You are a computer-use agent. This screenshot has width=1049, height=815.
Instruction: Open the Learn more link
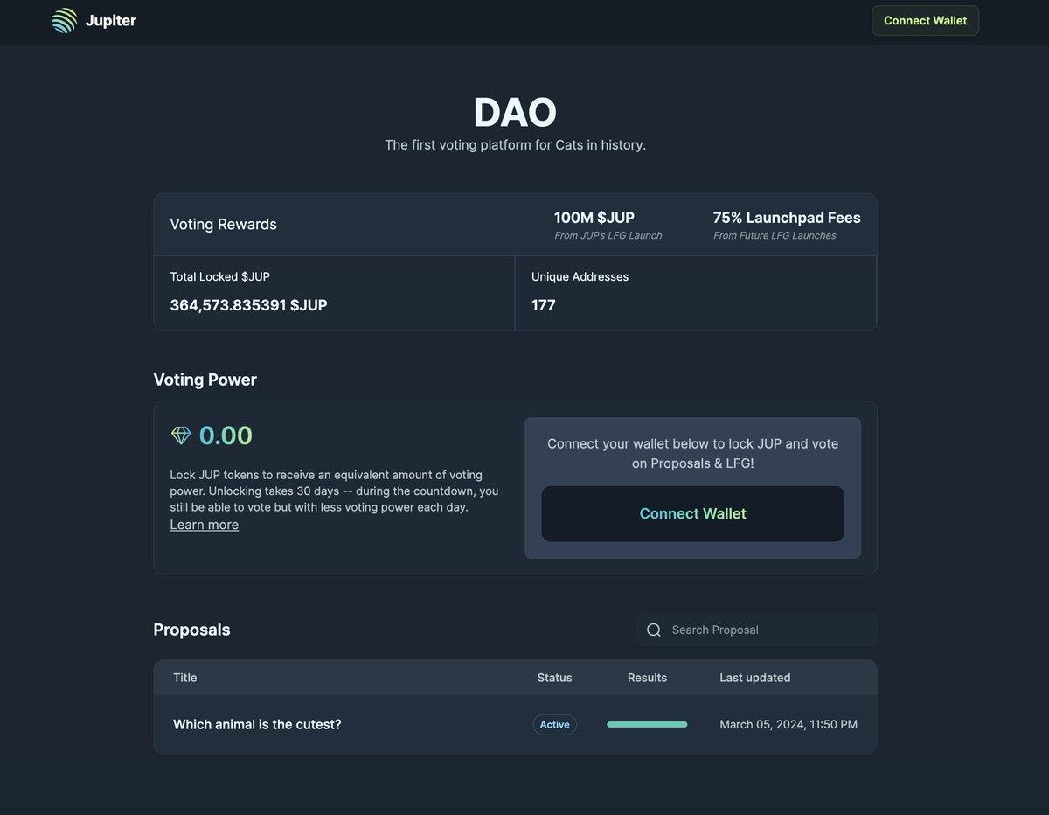[205, 525]
